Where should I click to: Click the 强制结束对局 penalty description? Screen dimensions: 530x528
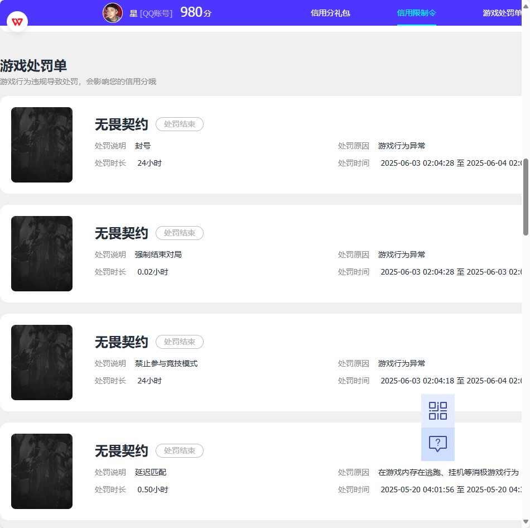point(158,255)
